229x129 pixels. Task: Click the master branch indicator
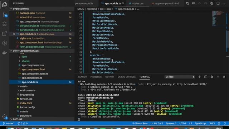point(9,123)
